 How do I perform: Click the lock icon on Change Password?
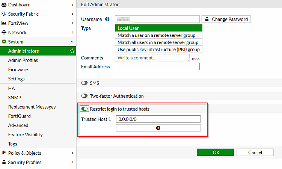tap(207, 19)
